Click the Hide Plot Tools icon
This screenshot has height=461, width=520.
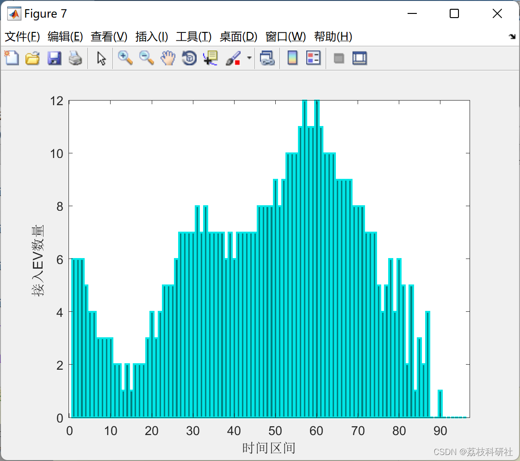pos(339,58)
